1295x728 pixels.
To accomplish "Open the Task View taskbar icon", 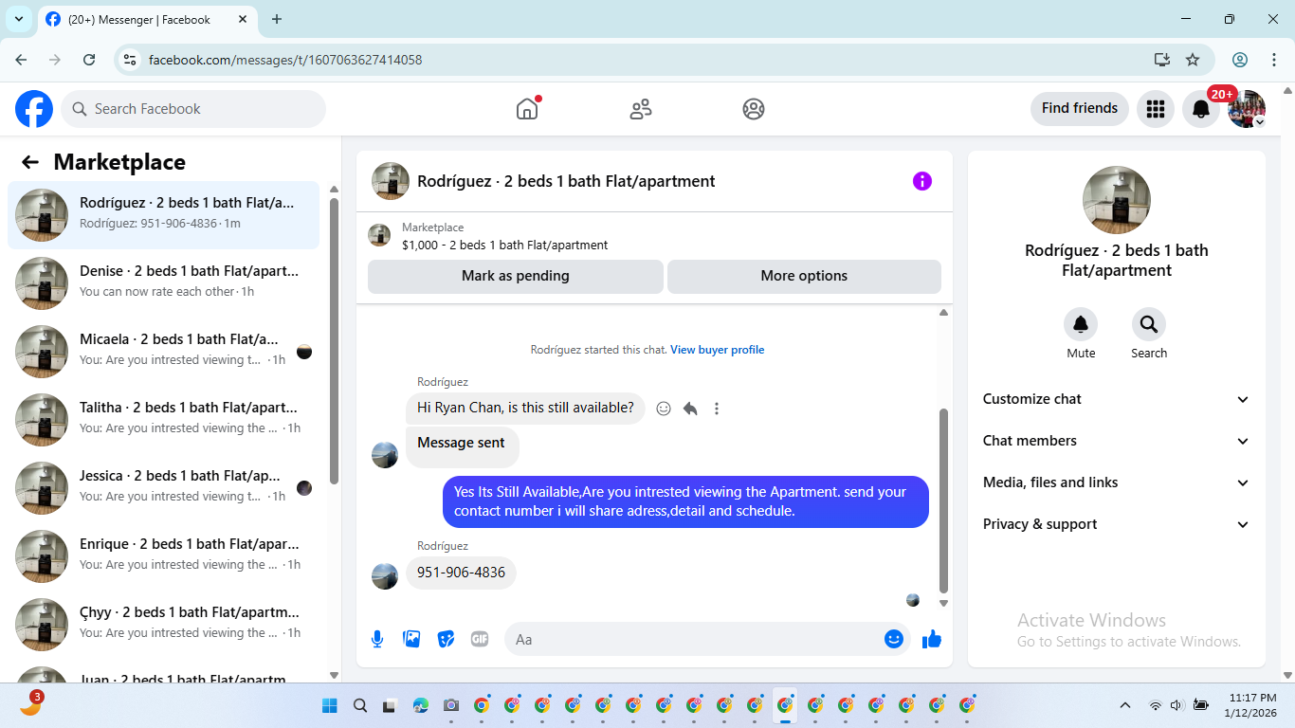I will click(x=390, y=705).
